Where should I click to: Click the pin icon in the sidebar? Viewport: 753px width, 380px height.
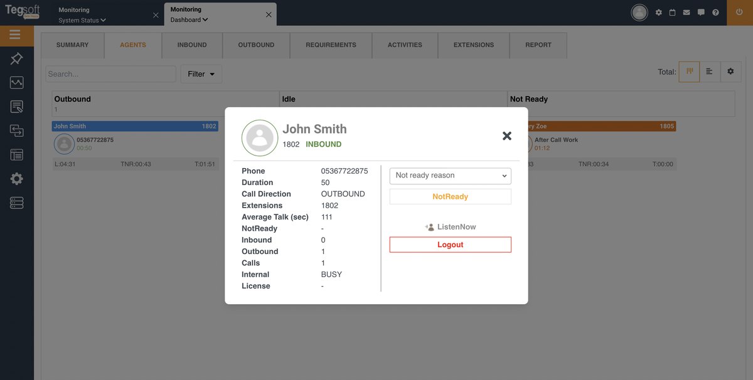pyautogui.click(x=16, y=59)
